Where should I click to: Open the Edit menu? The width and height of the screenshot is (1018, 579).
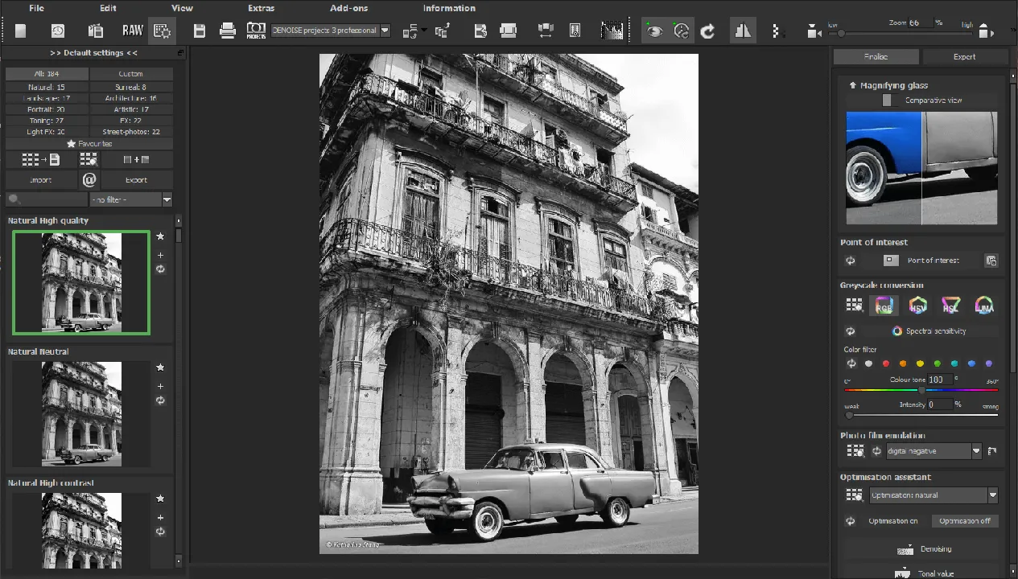[108, 8]
